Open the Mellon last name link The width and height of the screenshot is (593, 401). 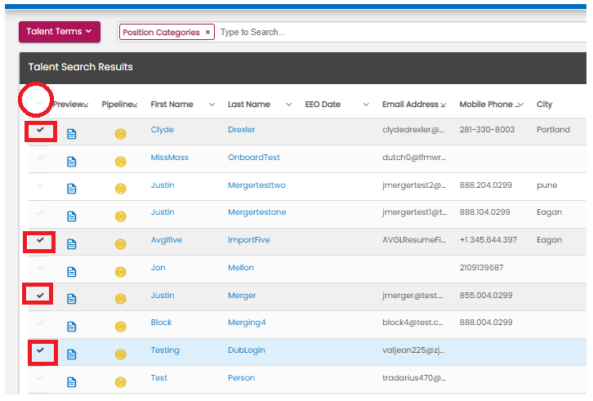coord(240,267)
